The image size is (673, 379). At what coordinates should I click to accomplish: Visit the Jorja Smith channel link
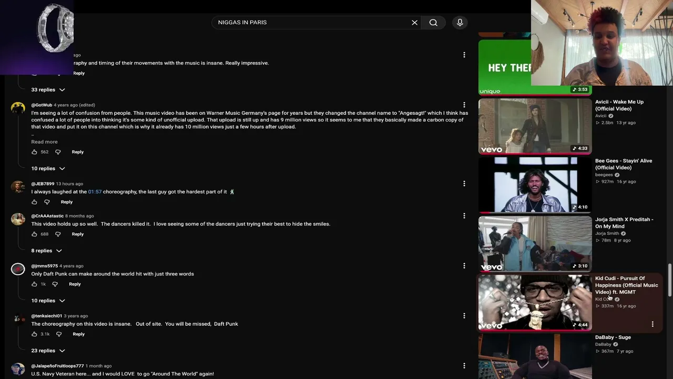[607, 234]
